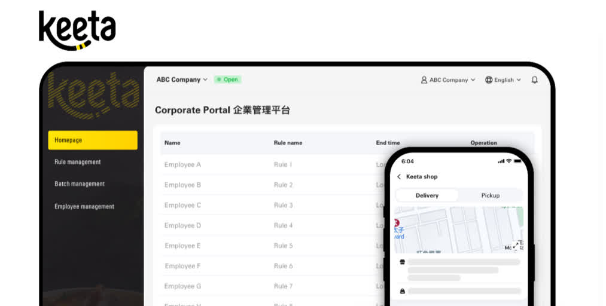The height and width of the screenshot is (306, 606).
Task: Click the Rule 1 cell
Action: tap(283, 165)
